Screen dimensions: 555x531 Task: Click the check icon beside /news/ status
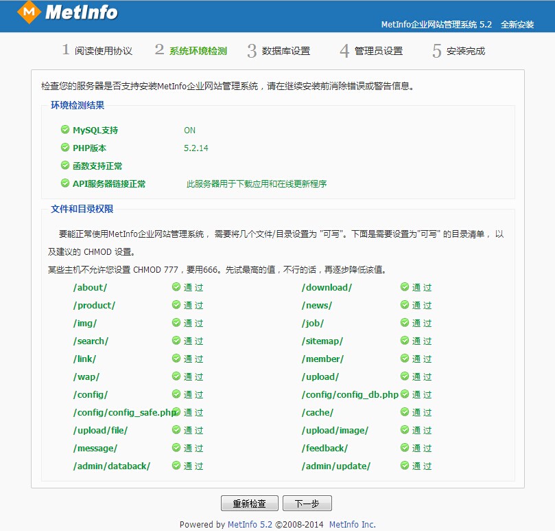(x=405, y=305)
